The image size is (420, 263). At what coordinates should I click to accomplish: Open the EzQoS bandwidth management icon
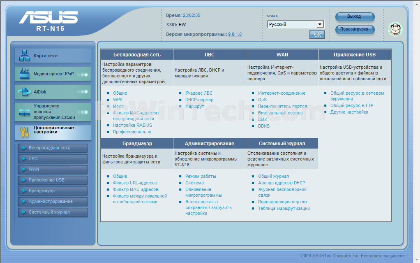24,112
